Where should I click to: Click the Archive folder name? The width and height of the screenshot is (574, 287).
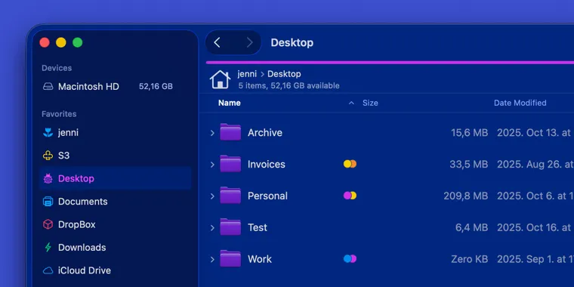coord(265,132)
